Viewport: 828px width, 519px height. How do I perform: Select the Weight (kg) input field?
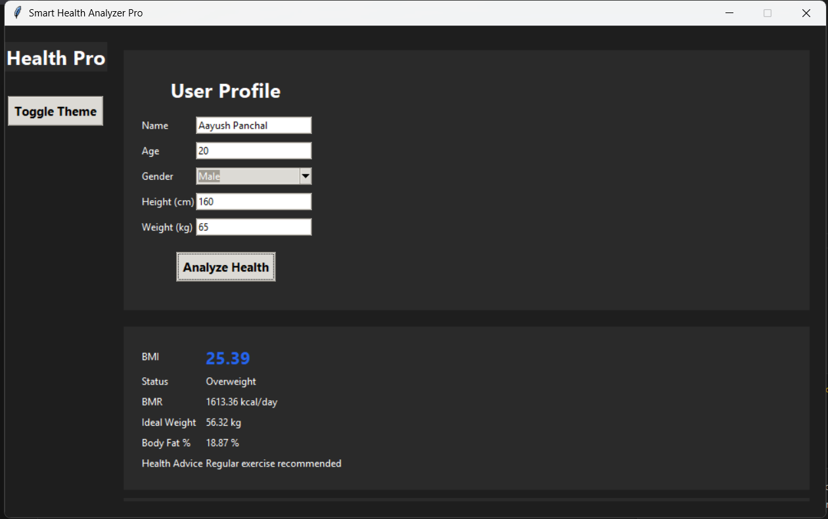pos(253,227)
